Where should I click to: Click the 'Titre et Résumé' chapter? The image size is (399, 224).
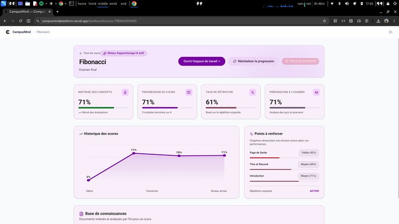(259, 165)
